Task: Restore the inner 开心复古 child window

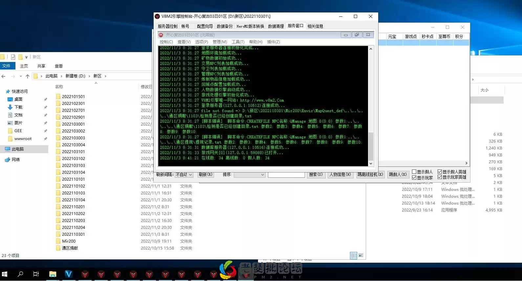Action: (x=357, y=35)
